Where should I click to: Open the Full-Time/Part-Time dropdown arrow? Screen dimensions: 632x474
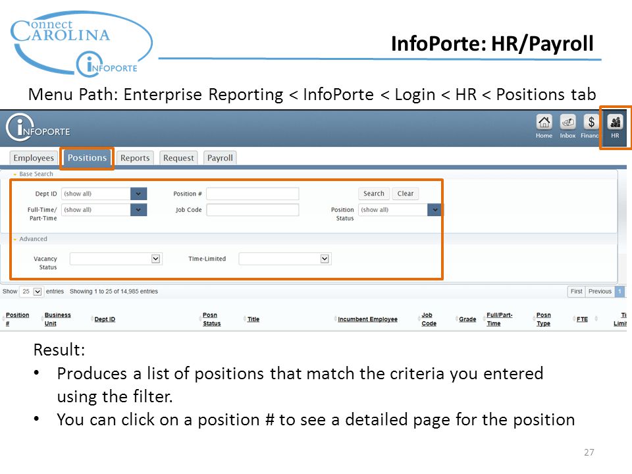(138, 210)
